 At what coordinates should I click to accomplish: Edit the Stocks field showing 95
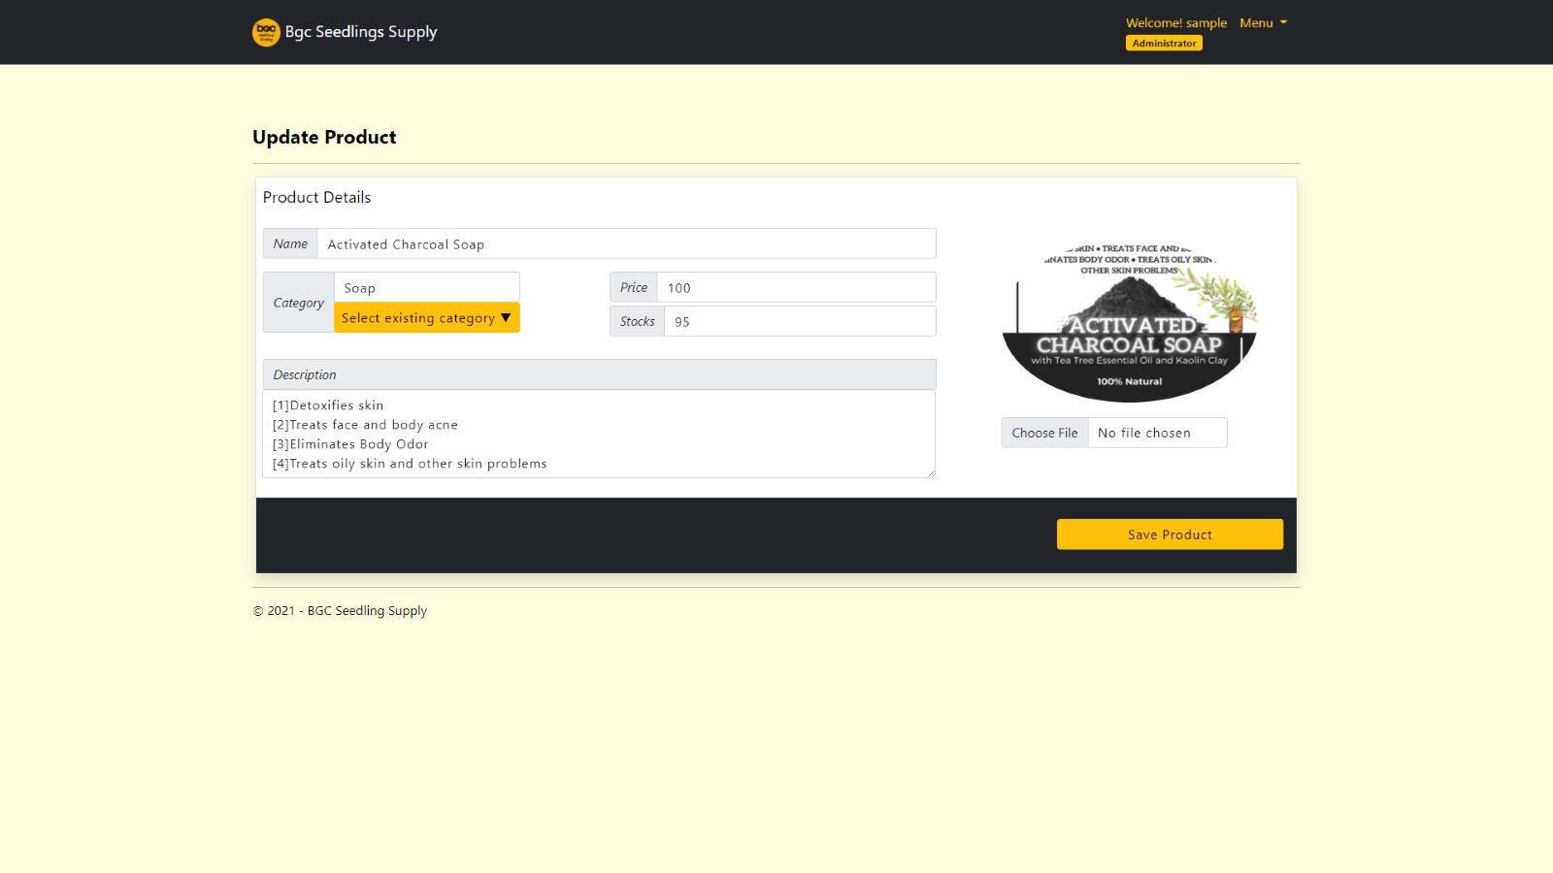pos(800,321)
